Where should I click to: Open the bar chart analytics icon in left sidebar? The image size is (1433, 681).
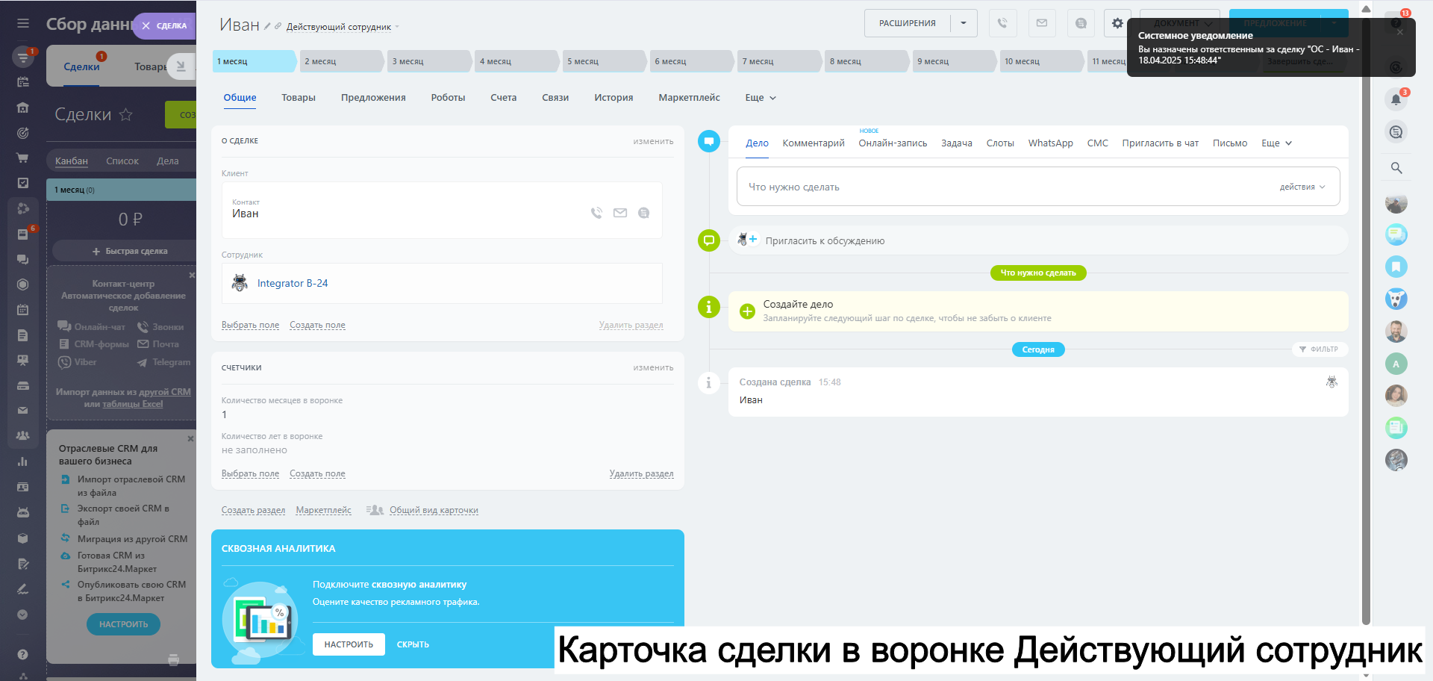tap(22, 461)
